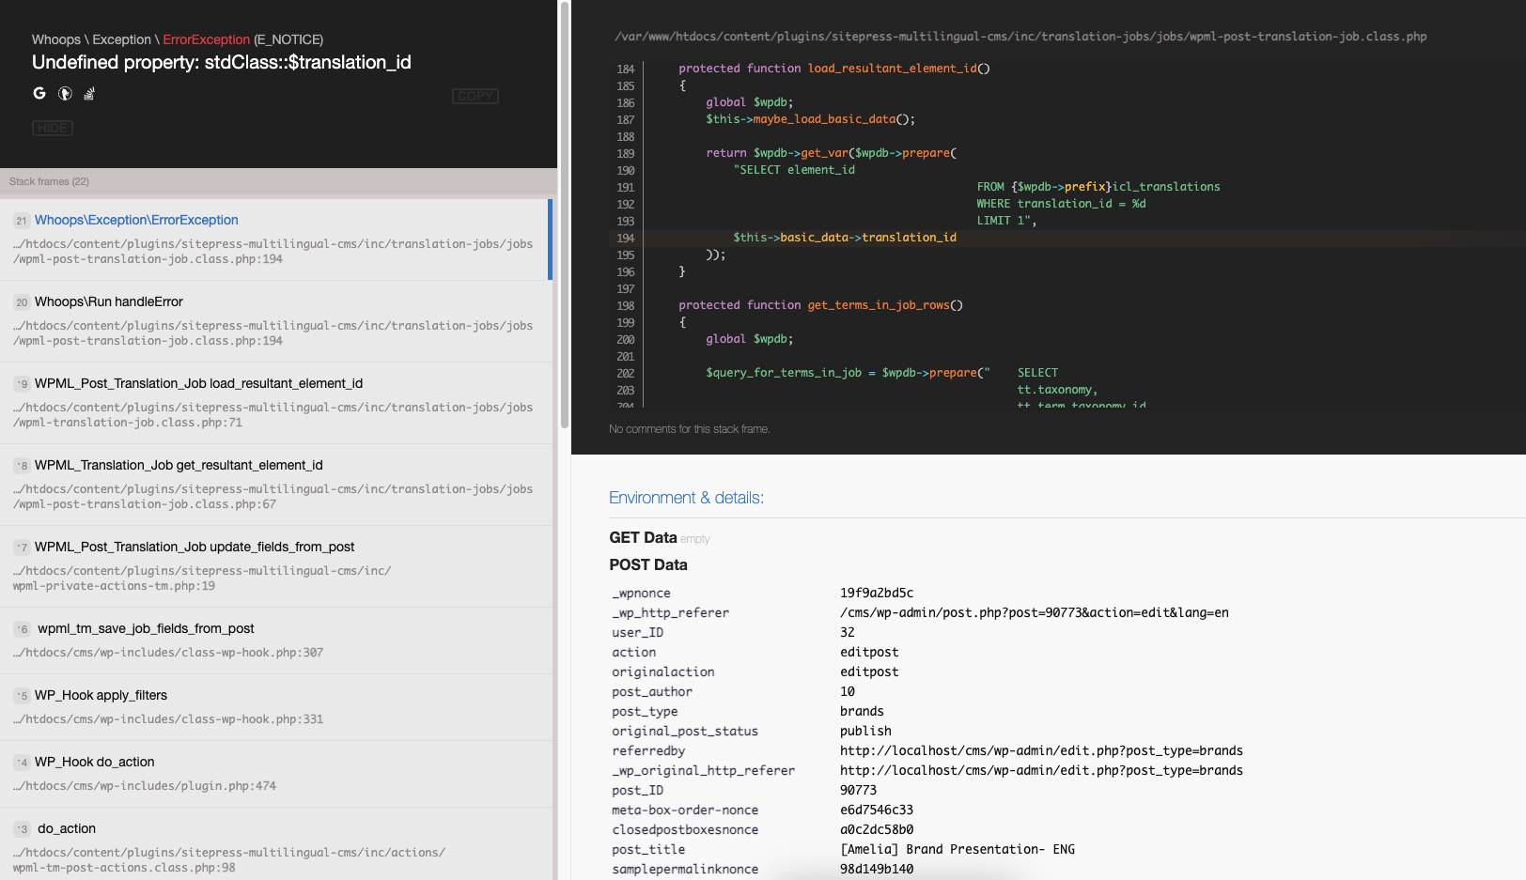Click get_terms_in_job_rows function declaration
1526x880 pixels.
pos(820,305)
